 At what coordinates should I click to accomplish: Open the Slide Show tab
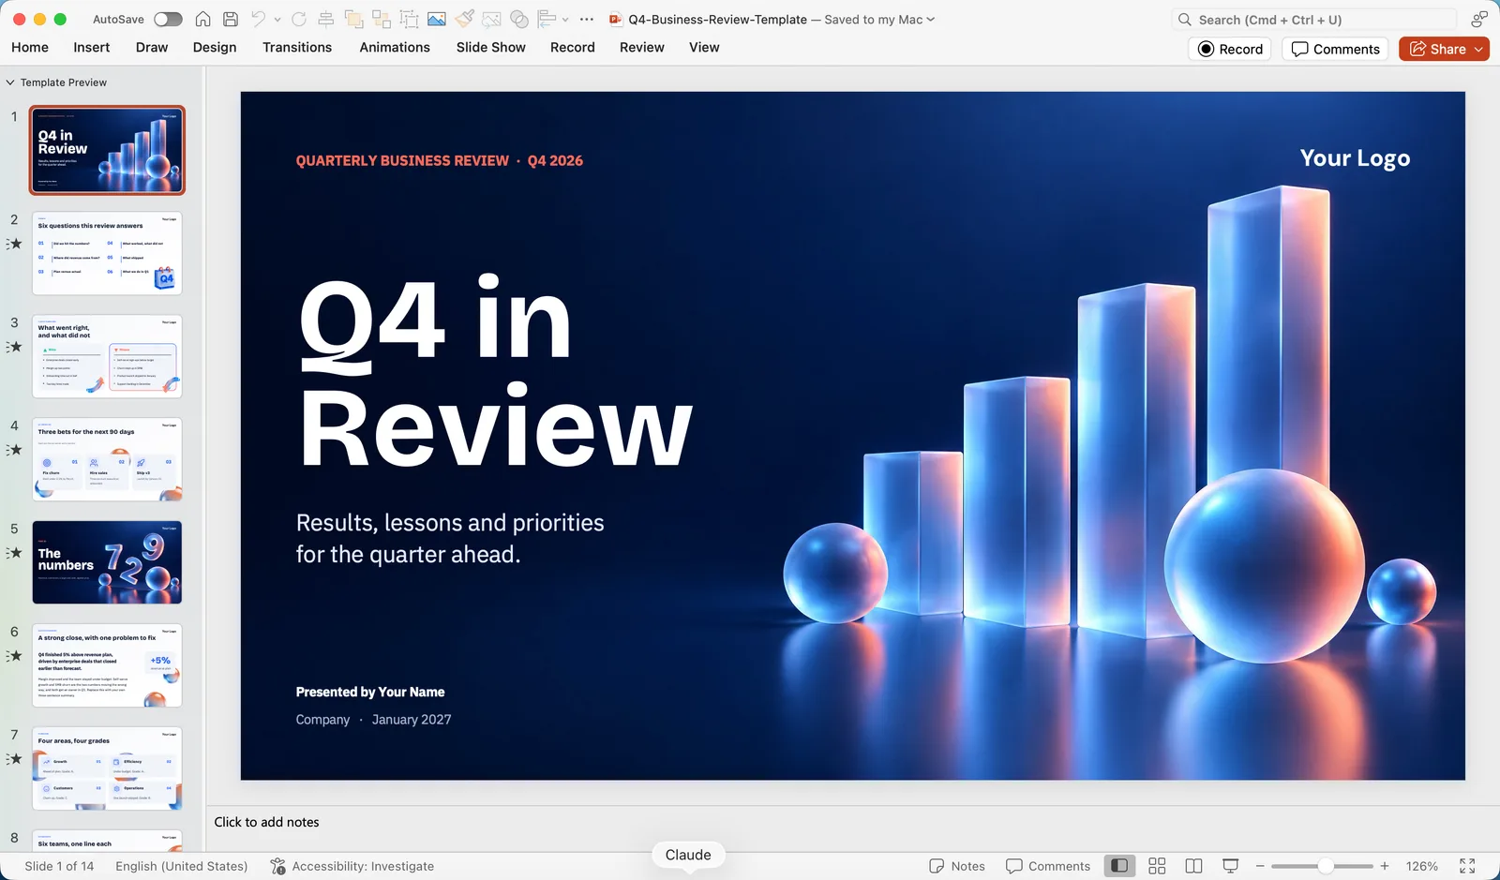click(x=491, y=47)
